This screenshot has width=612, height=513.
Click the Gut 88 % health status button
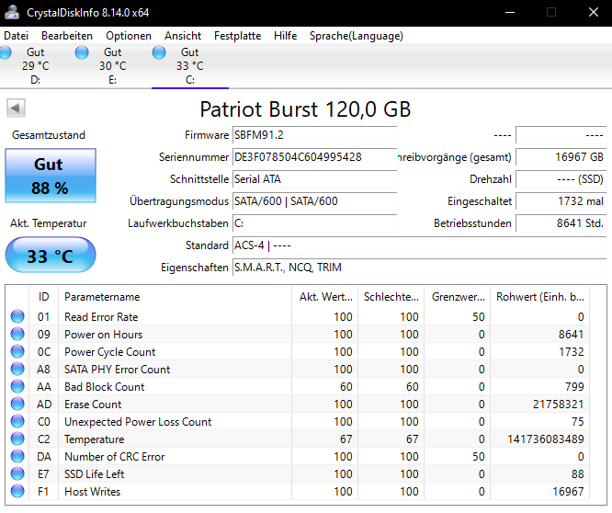(x=51, y=176)
